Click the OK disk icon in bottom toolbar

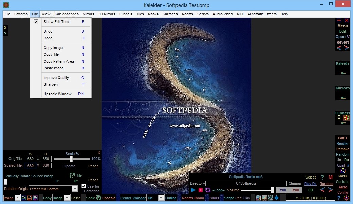(30, 198)
